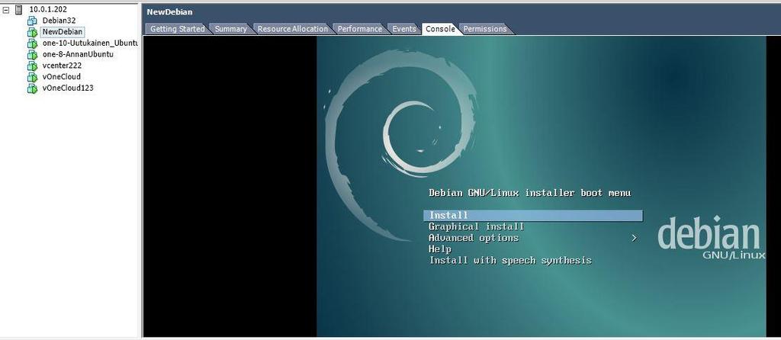Click the one-8-AnnanUbuntu VM icon
The height and width of the screenshot is (340, 781).
point(32,54)
